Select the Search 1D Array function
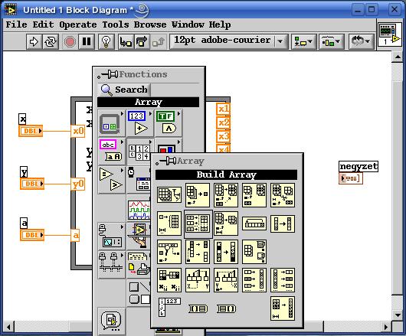 tap(169, 252)
